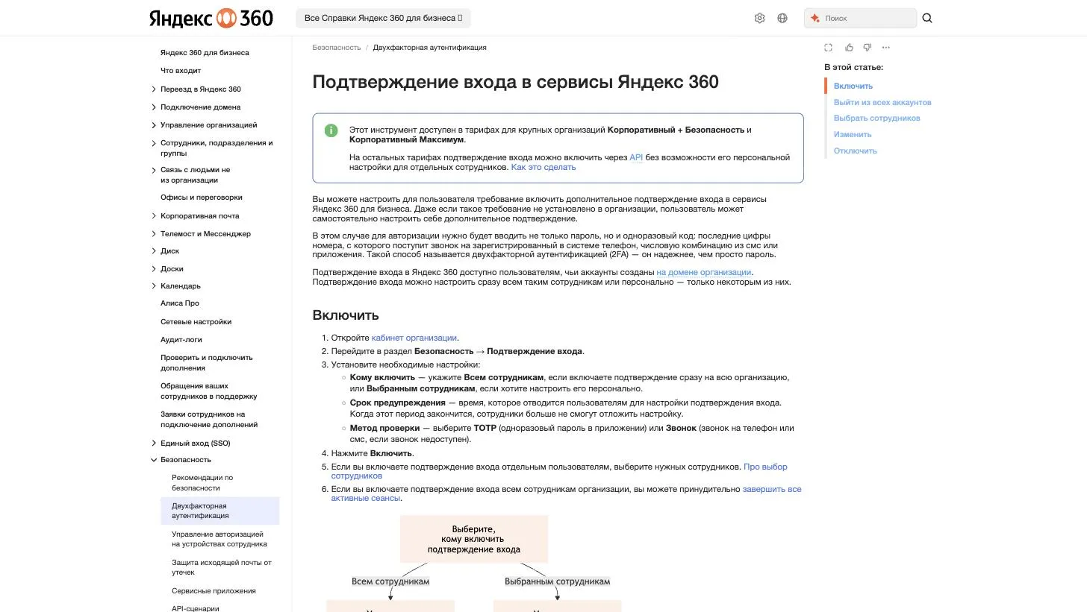Open Офисы и переговорки sidebar item
The image size is (1087, 612).
tap(202, 198)
